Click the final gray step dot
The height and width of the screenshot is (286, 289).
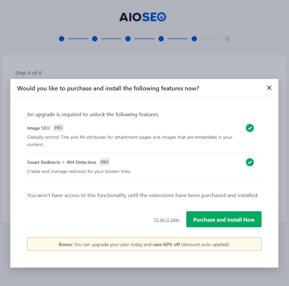pyautogui.click(x=227, y=39)
